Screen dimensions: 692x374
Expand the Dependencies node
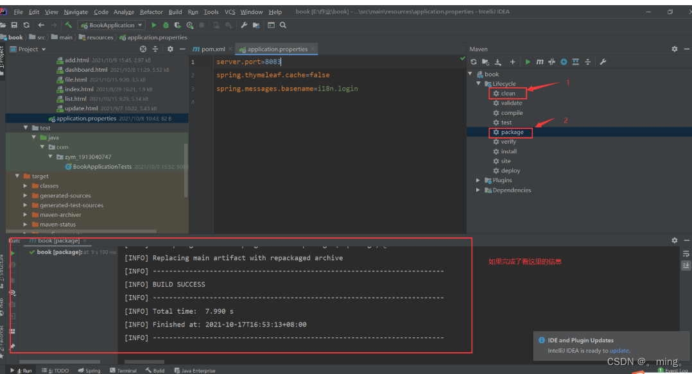(x=478, y=190)
